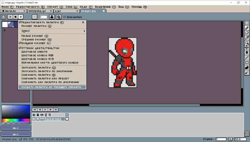Viewport: 250px width, 142px height.
Task: Click the ink type bottle icon
Action: pos(52,17)
